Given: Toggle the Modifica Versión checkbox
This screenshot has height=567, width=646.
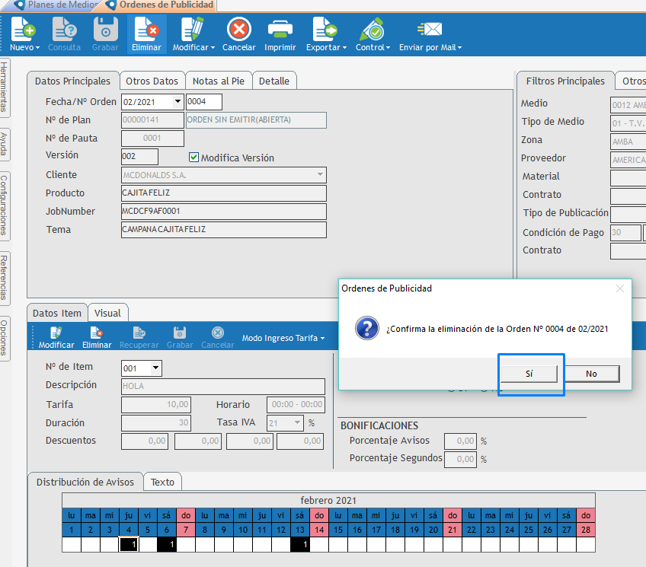Looking at the screenshot, I should click(x=194, y=158).
